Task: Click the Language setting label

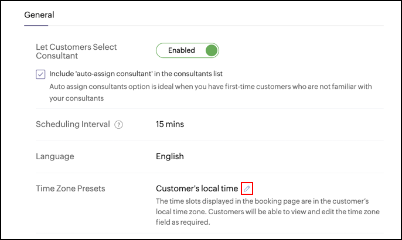Action: (55, 156)
